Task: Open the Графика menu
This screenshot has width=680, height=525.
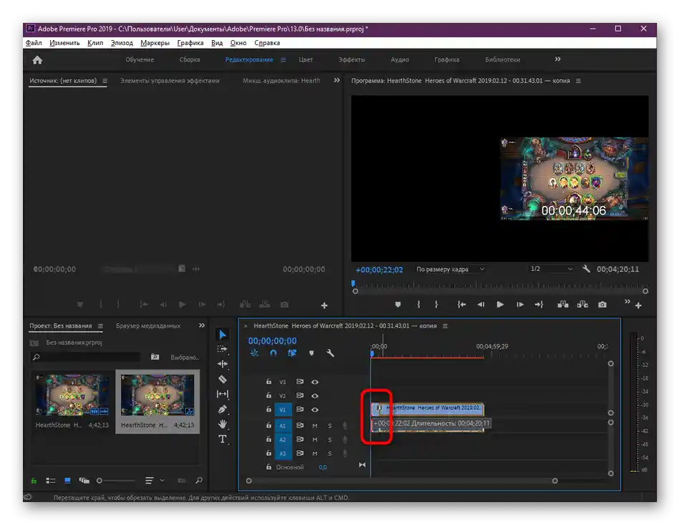Action: (x=190, y=42)
